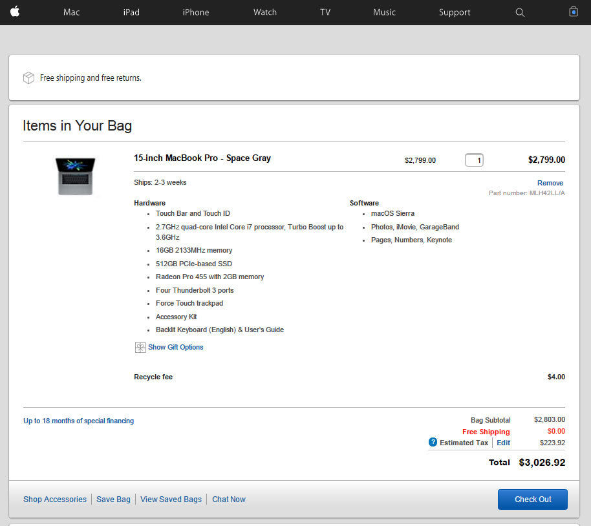Viewport: 591px width, 526px height.
Task: Open the Estimated Tax help question icon
Action: [433, 442]
